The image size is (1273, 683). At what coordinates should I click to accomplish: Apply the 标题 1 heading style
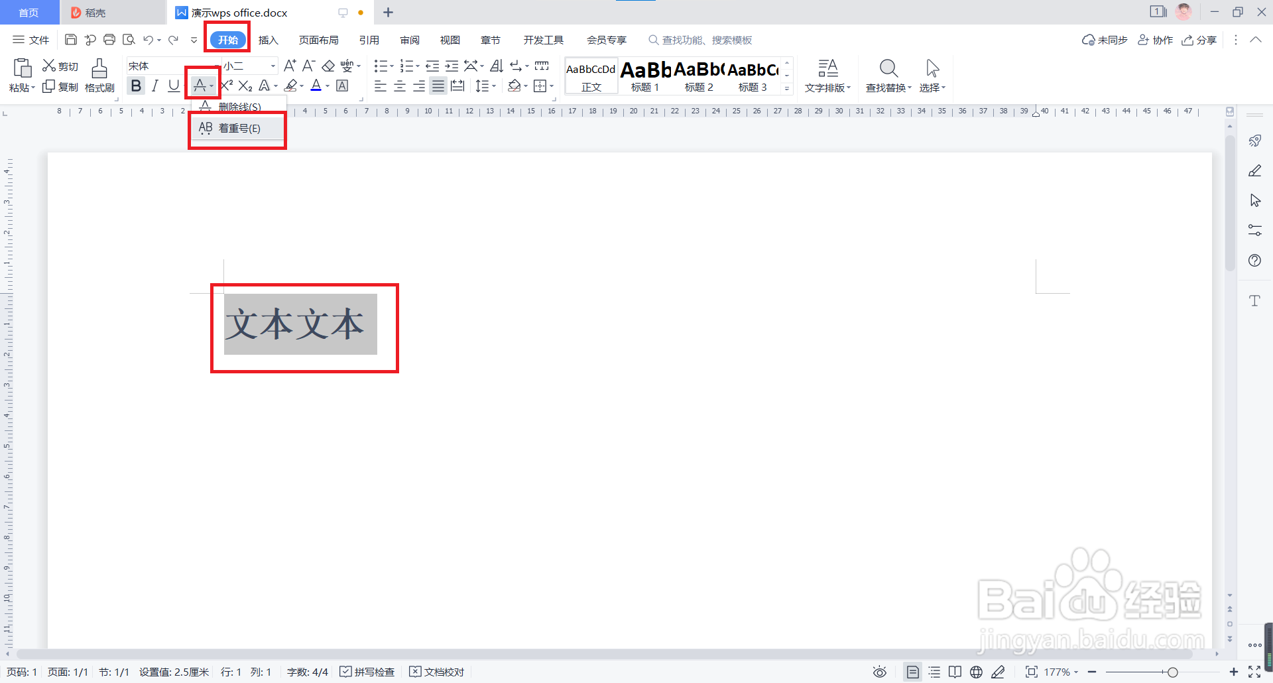pos(644,75)
